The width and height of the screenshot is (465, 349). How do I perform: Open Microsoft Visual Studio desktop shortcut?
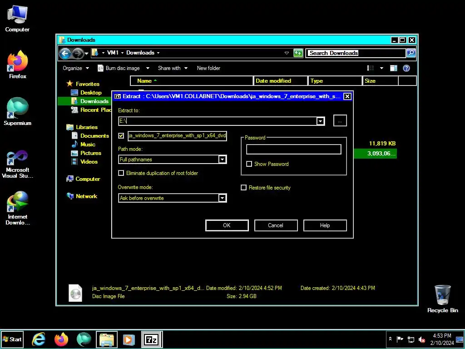18,164
